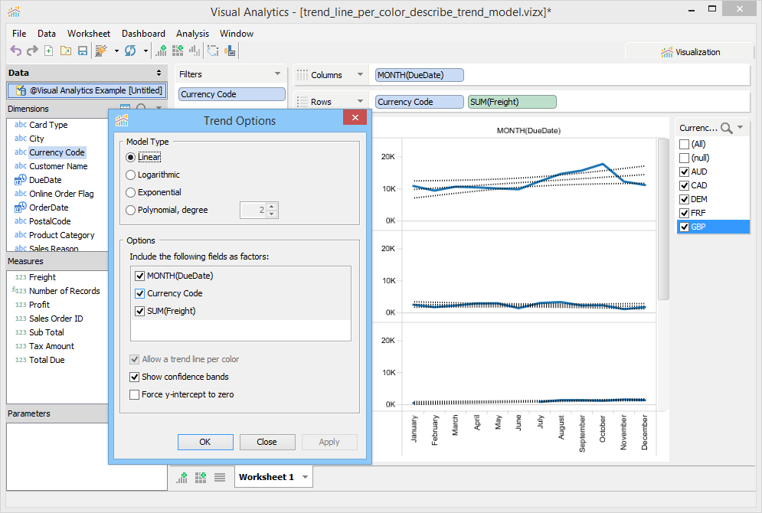Click the abc icon beside Card Type
The height and width of the screenshot is (513, 762).
21,124
